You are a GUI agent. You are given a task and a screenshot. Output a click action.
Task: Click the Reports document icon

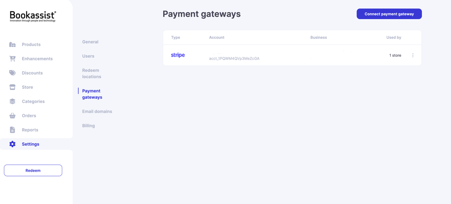pyautogui.click(x=12, y=130)
